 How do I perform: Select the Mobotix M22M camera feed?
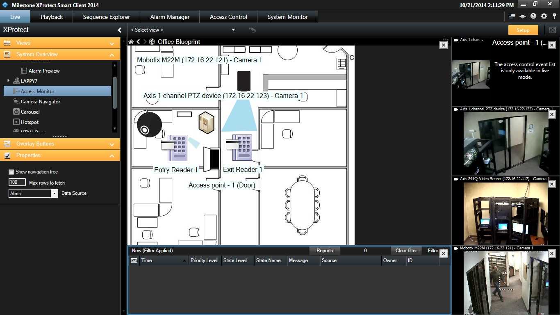click(506, 283)
